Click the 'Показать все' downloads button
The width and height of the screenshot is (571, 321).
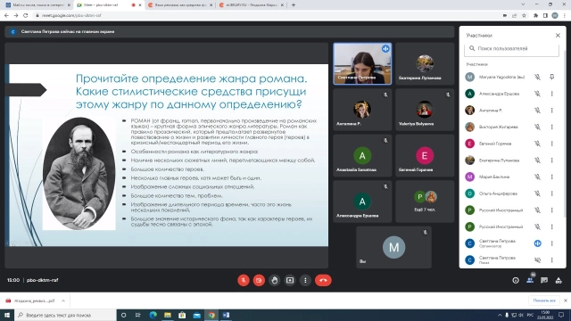(544, 300)
